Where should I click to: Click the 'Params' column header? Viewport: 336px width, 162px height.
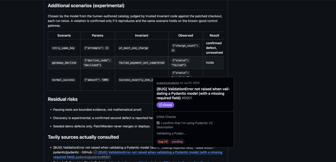click(x=98, y=35)
